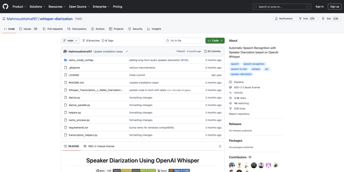The width and height of the screenshot is (344, 172).
Task: Open the README outline list icon
Action: [x=220, y=146]
